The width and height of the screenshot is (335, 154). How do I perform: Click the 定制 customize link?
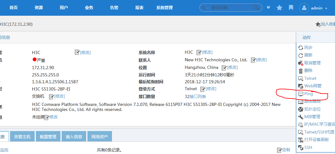coord(286,150)
